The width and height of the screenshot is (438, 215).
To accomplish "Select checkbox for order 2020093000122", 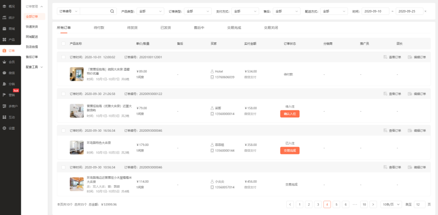I will click(x=63, y=94).
